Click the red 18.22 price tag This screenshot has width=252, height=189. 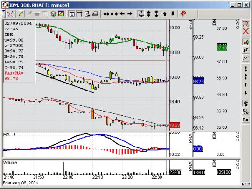tap(175, 125)
